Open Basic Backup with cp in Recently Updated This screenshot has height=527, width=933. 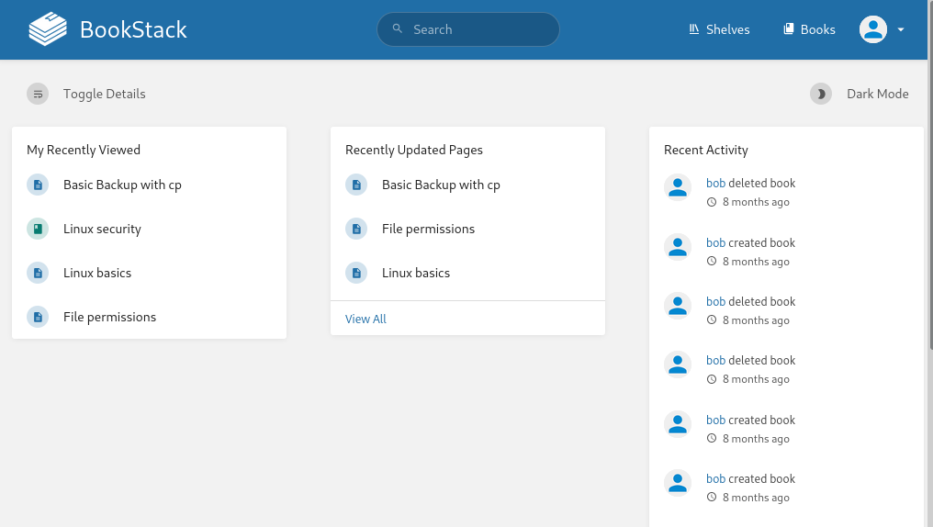tap(441, 185)
